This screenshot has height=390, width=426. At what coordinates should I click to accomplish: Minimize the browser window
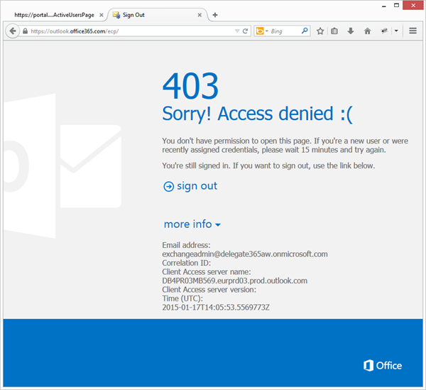click(x=384, y=6)
